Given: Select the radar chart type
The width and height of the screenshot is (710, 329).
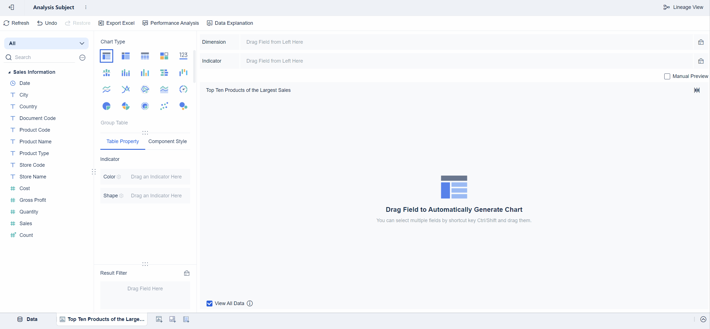Looking at the screenshot, I should [x=145, y=89].
